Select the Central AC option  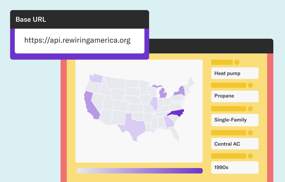[235, 144]
